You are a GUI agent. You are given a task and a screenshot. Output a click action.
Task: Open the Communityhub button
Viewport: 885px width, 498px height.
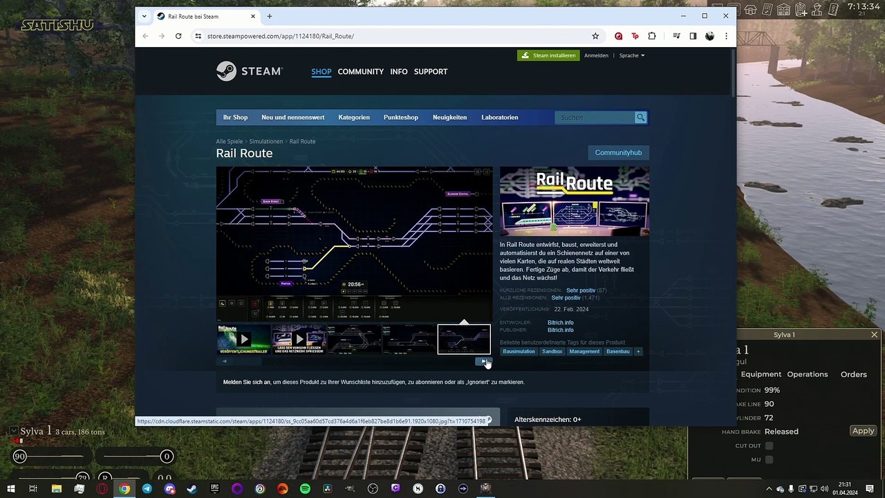tap(618, 153)
